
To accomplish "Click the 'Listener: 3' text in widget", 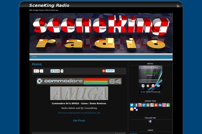I will click(150, 75).
